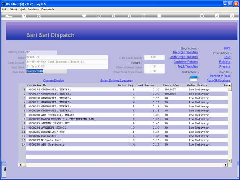Click the Deliv Date input field
Screen dimensions: 240x180
[x=47, y=71]
